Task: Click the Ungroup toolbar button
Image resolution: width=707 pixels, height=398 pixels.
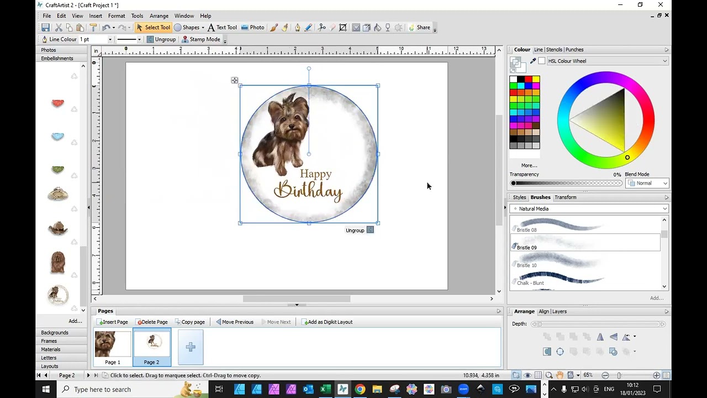Action: pos(161,39)
